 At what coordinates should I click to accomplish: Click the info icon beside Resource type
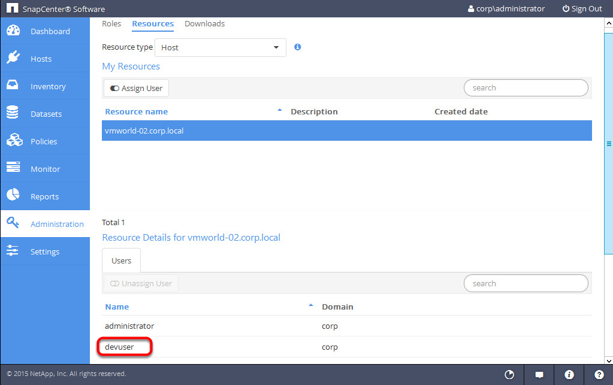click(x=297, y=47)
